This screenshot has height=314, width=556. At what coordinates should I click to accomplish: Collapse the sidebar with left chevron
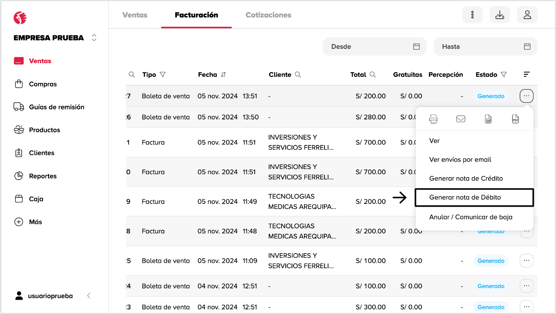tap(89, 296)
